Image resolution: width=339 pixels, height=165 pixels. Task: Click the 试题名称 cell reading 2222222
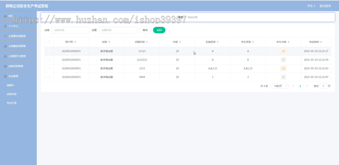pyautogui.click(x=142, y=60)
